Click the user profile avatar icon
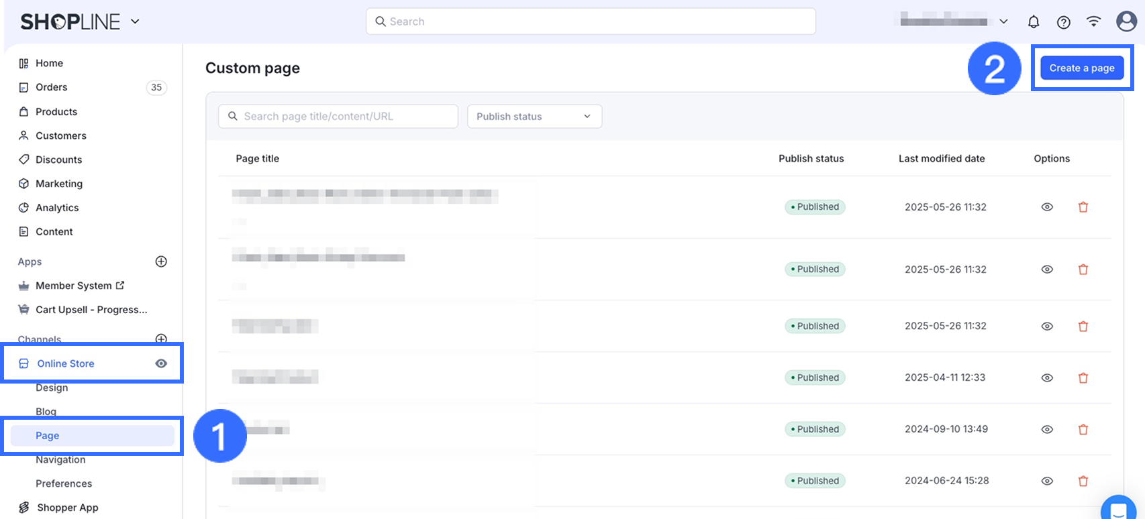 tap(1126, 21)
